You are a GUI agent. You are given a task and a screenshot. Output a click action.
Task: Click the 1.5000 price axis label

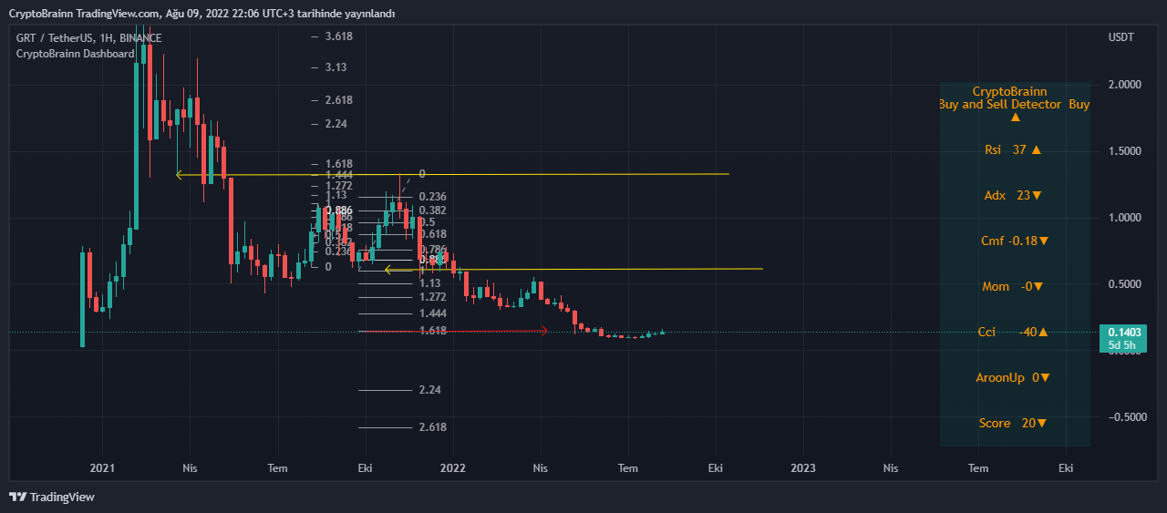click(1123, 151)
